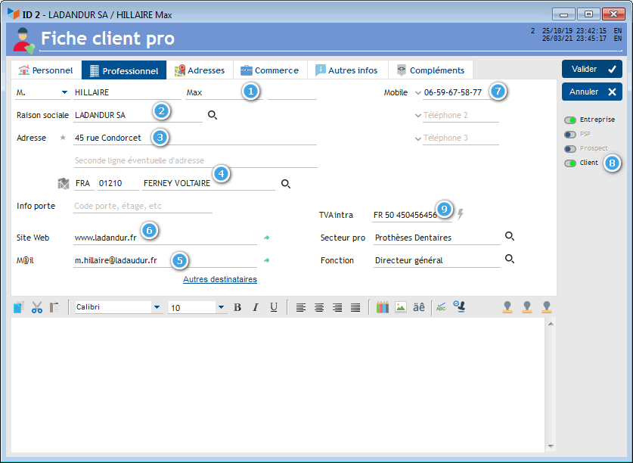Pick text color via colored bars icon
Screen dimensions: 633x463
[x=382, y=307]
